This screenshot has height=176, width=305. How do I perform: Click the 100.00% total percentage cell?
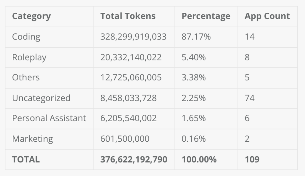[199, 159]
